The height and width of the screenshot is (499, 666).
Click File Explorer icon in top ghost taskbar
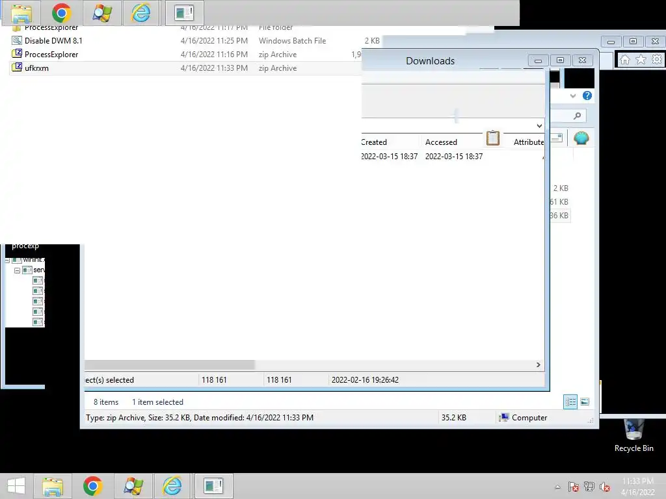click(x=21, y=14)
